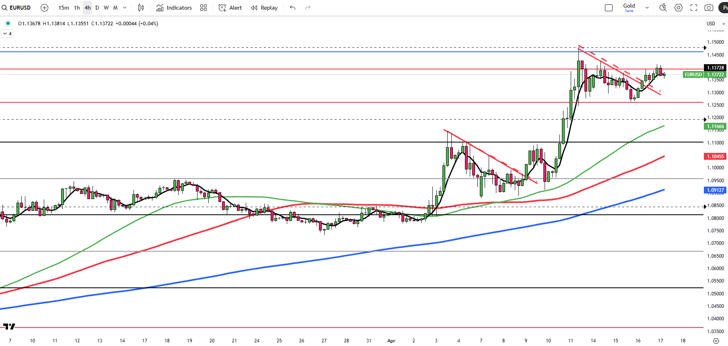This screenshot has height=346, width=728.
Task: Click the redo arrow
Action: 308,8
